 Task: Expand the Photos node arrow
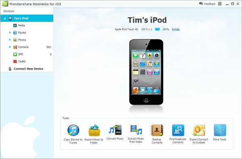pos(10,40)
